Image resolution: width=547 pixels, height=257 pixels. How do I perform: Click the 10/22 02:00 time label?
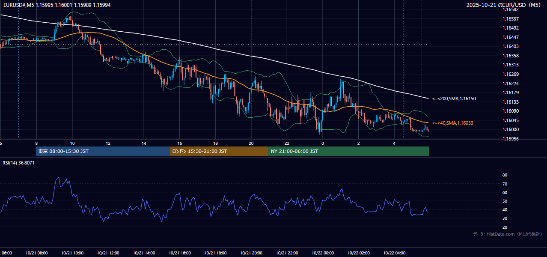point(359,253)
